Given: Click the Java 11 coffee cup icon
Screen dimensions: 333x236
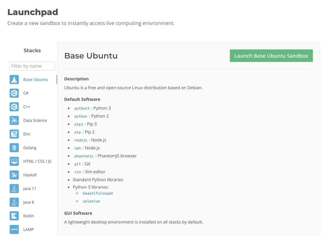Looking at the screenshot, I should [x=14, y=189].
